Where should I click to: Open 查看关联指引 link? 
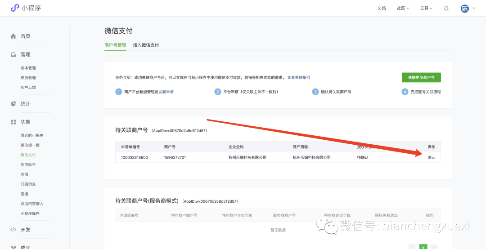(298, 77)
